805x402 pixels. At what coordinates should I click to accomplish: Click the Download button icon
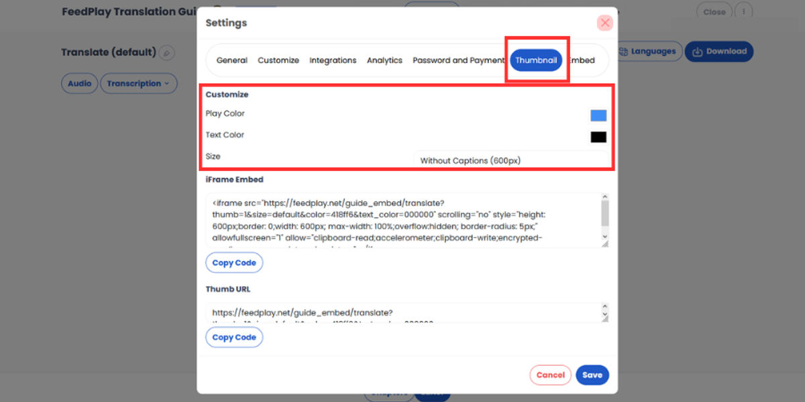698,52
